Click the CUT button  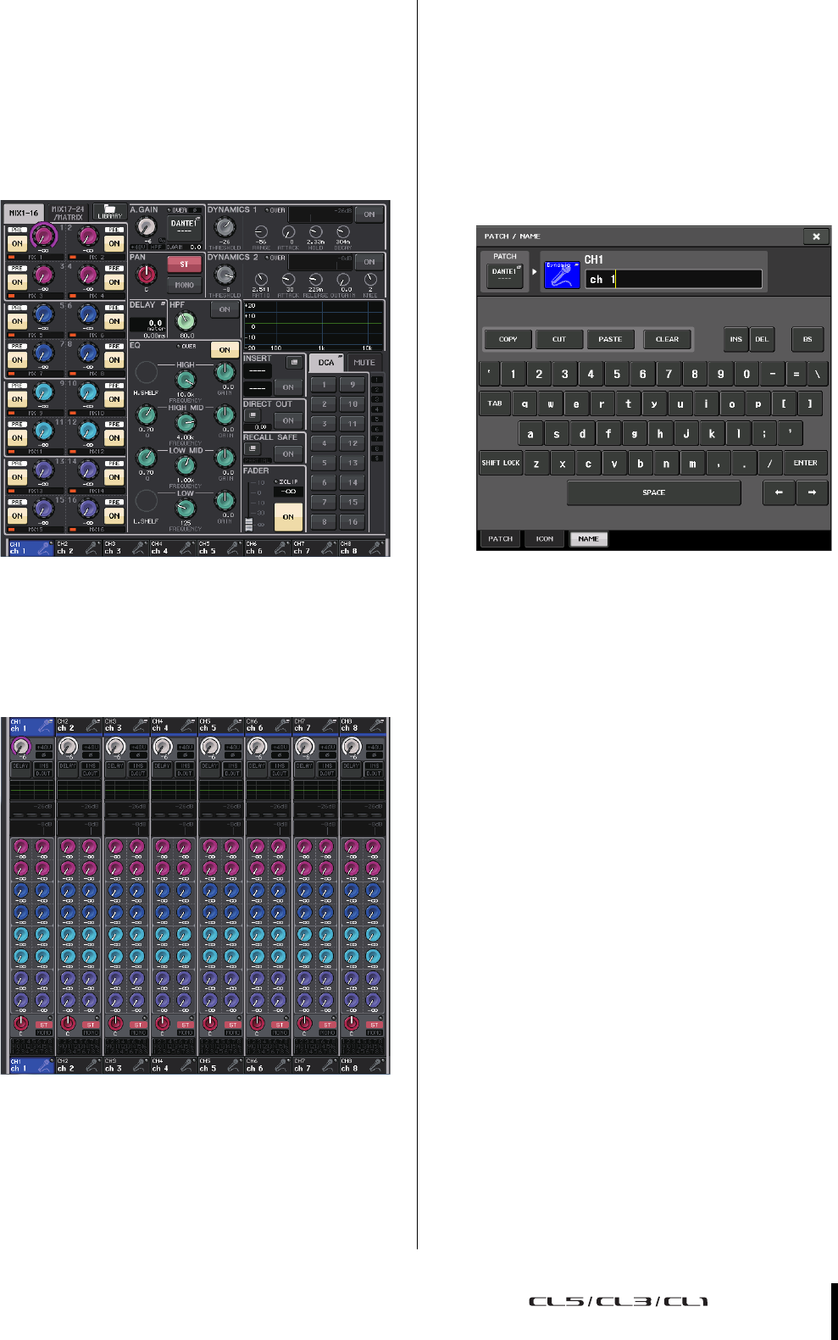pyautogui.click(x=559, y=339)
